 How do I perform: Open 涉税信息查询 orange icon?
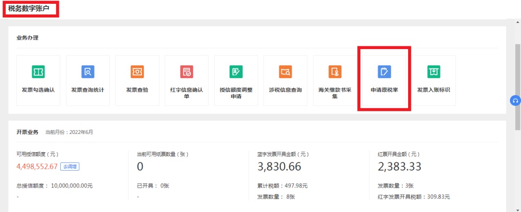coord(286,72)
